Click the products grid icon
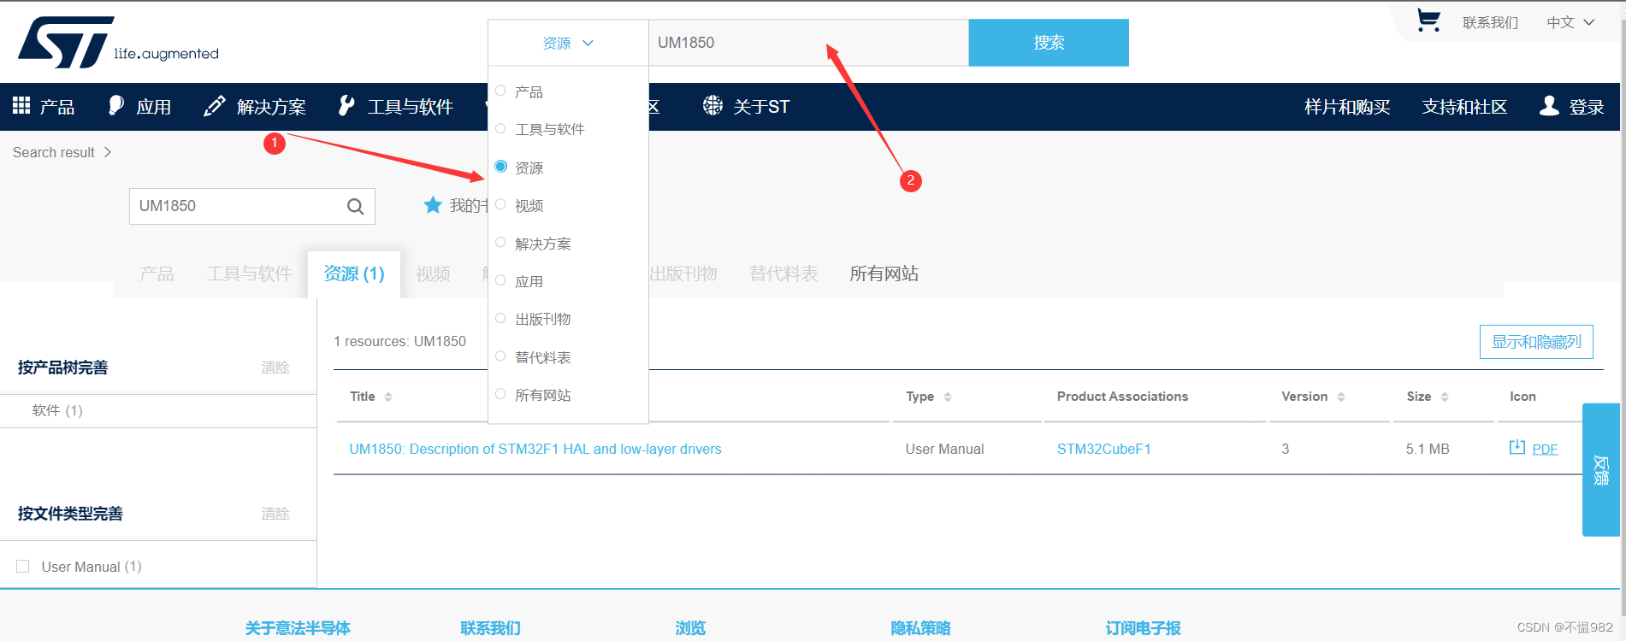The height and width of the screenshot is (641, 1626). point(21,105)
